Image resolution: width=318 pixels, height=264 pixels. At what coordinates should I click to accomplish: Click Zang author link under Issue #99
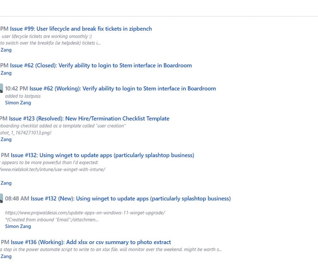(6, 50)
